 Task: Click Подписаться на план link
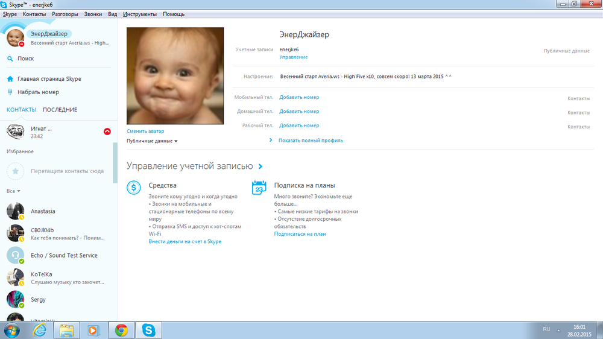click(x=300, y=234)
